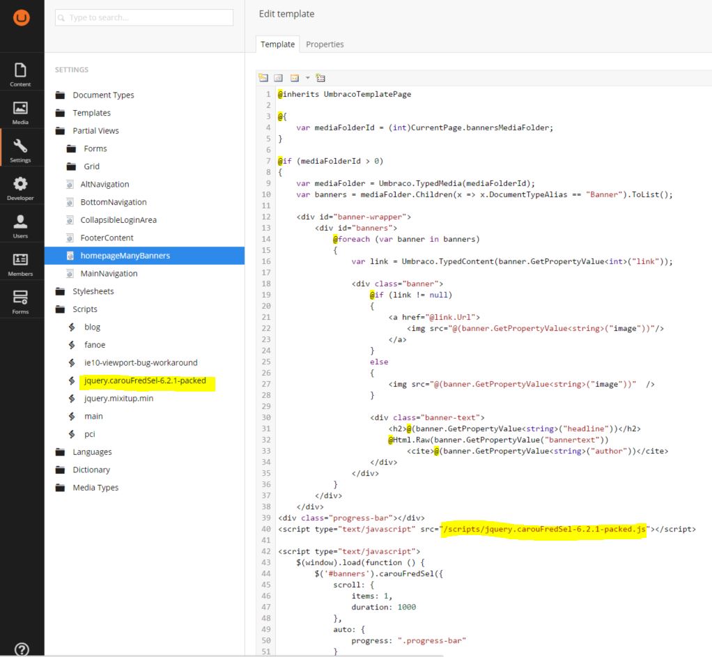The image size is (712, 657).
Task: Open the blog script file
Action: point(92,327)
